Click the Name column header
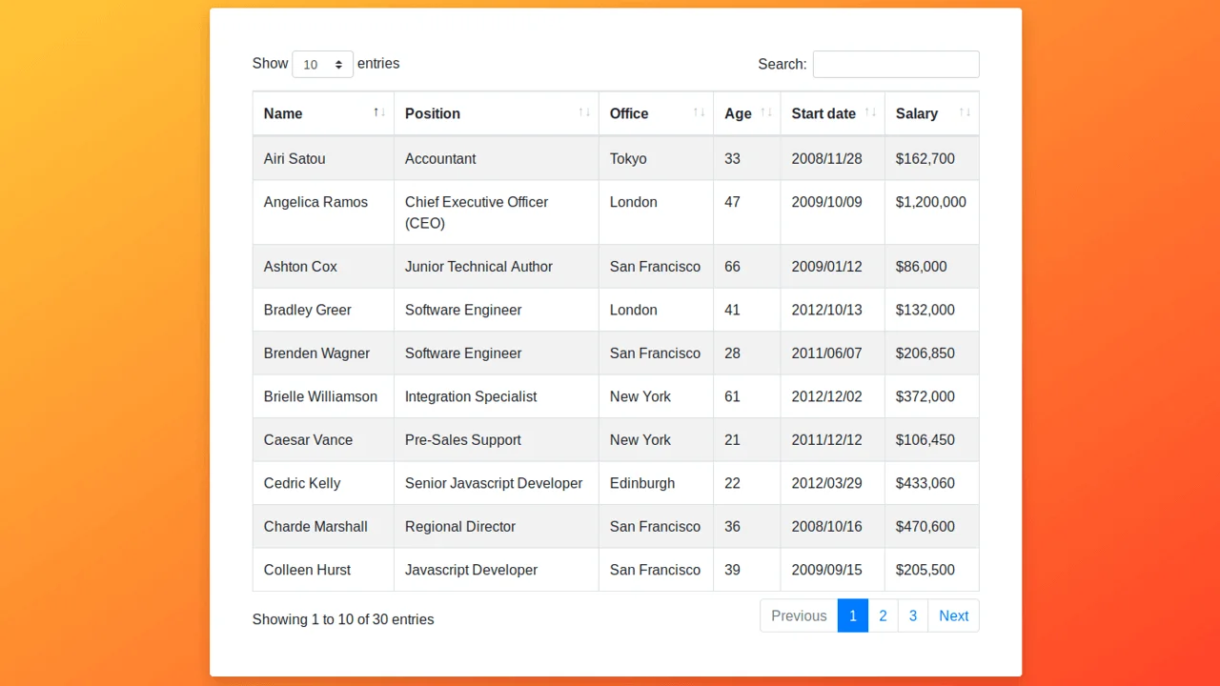 coord(283,112)
